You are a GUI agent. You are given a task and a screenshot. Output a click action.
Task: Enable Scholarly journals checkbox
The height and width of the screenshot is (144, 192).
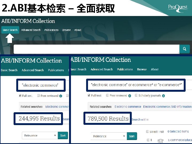click(136, 95)
